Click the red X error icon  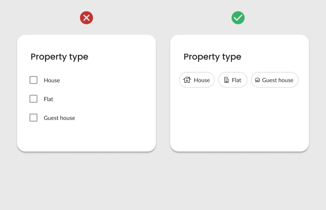[x=86, y=18]
